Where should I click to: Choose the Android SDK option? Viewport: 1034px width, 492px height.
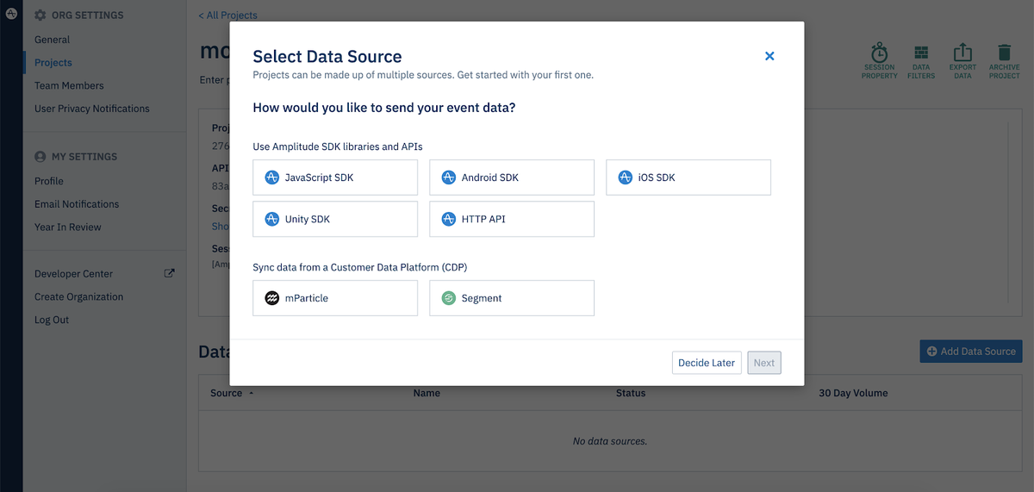512,177
